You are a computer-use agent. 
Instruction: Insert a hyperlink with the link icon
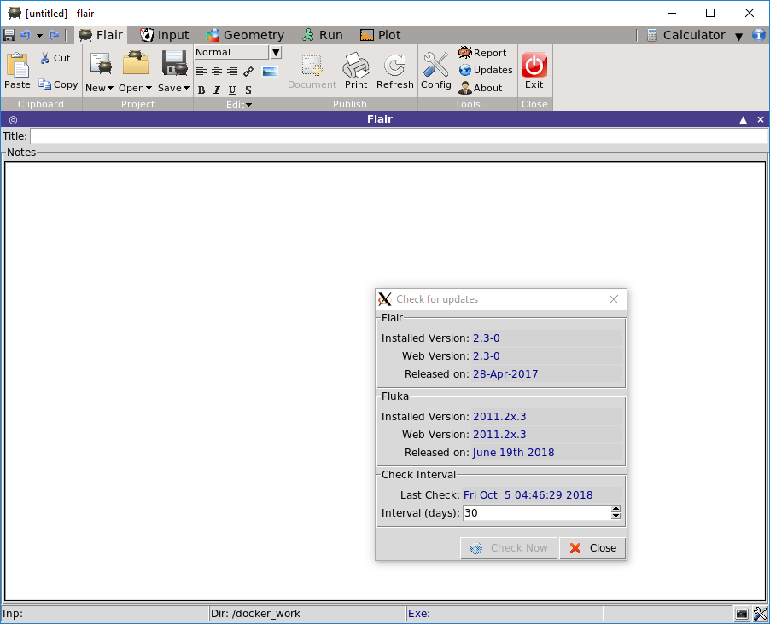pyautogui.click(x=248, y=72)
